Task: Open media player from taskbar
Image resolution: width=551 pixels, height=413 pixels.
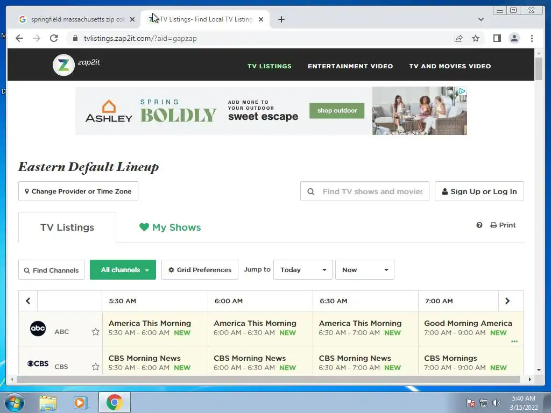Action: [81, 402]
